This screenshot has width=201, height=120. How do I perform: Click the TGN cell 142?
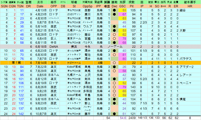coord(20,114)
